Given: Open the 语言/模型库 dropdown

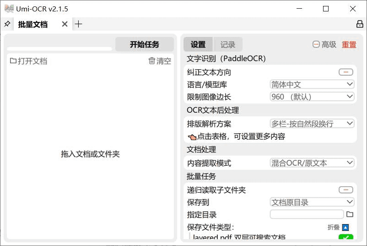Looking at the screenshot, I should (312, 84).
